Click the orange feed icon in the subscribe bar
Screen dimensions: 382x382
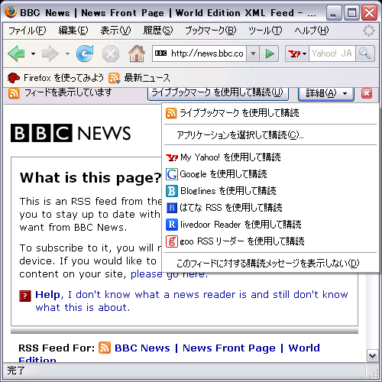click(x=14, y=93)
